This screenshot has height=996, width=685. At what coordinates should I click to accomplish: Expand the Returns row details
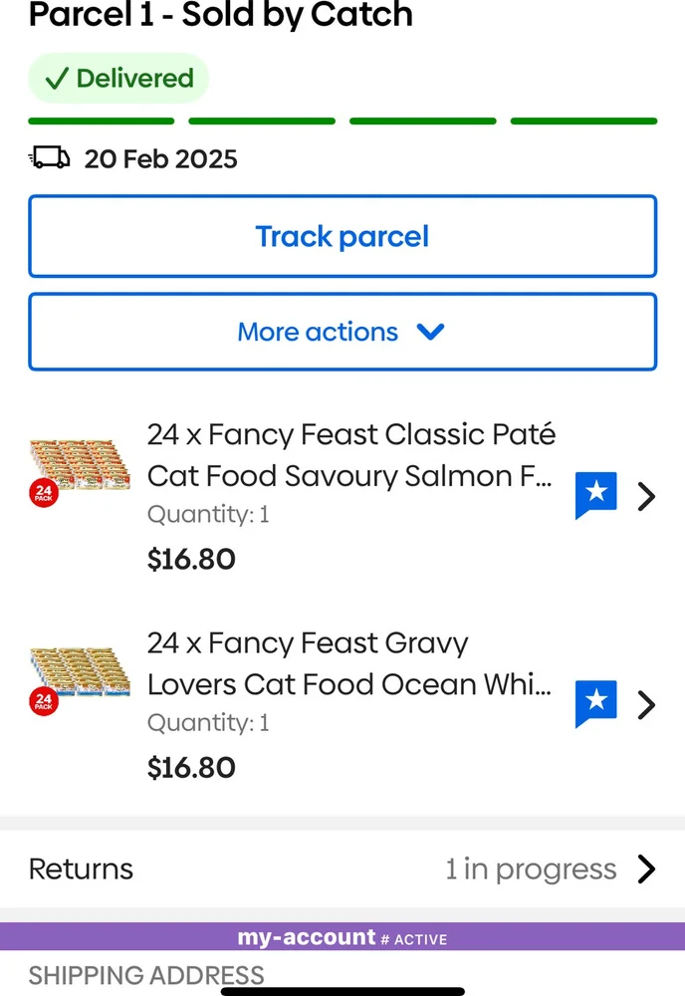click(x=342, y=869)
